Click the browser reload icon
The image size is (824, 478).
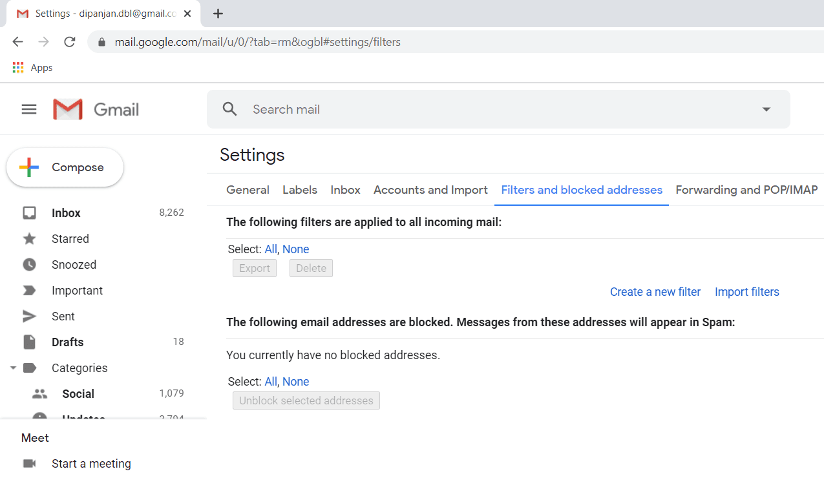[70, 42]
